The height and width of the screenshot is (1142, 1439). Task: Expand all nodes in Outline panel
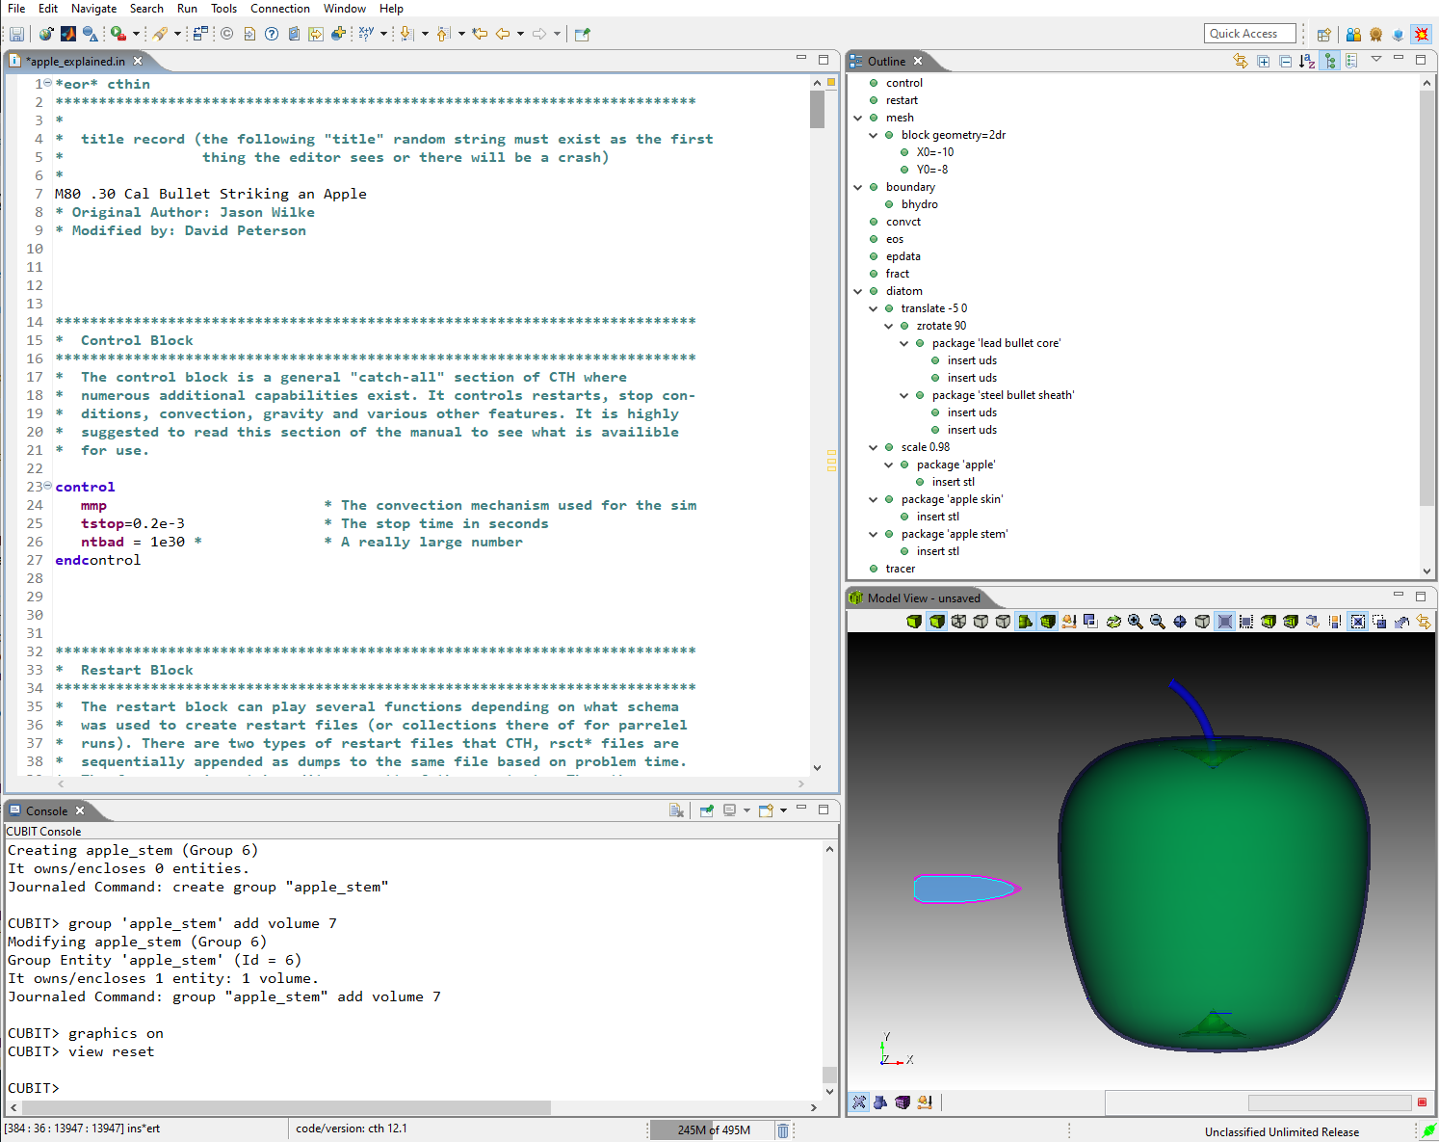coord(1264,61)
